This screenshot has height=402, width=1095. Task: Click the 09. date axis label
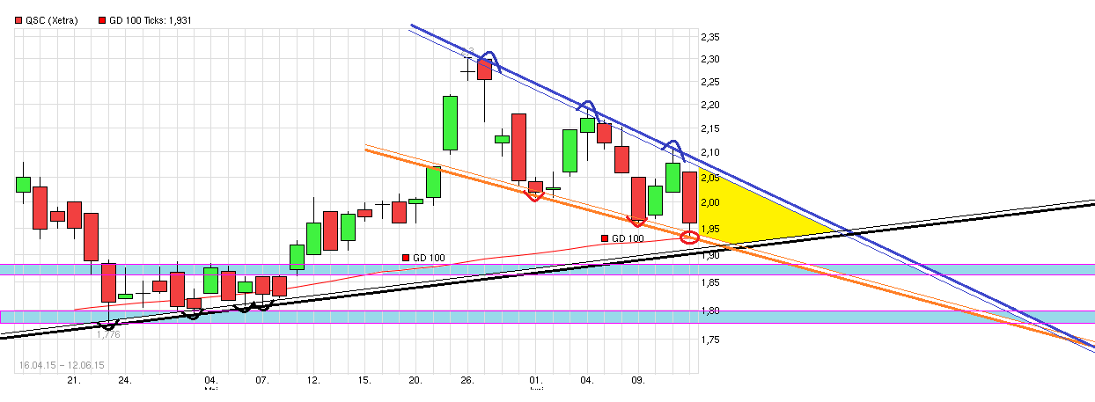click(638, 381)
